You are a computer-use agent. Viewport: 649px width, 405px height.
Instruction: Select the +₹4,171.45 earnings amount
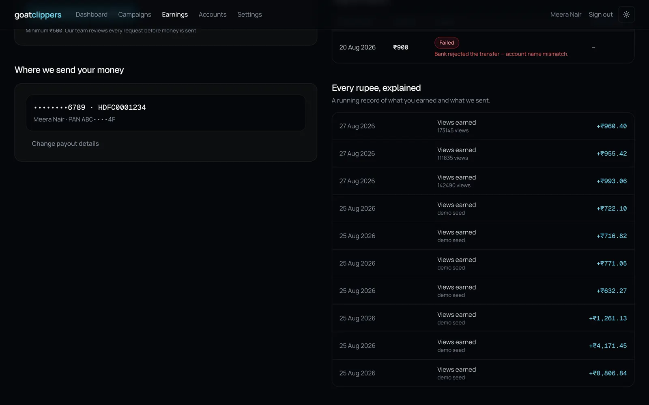pyautogui.click(x=608, y=346)
